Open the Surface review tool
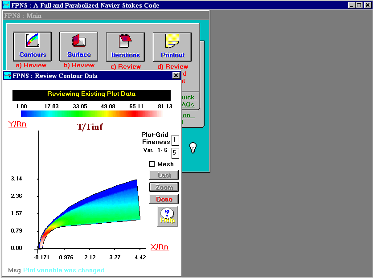Screen dimensions: 373x278 [79, 47]
